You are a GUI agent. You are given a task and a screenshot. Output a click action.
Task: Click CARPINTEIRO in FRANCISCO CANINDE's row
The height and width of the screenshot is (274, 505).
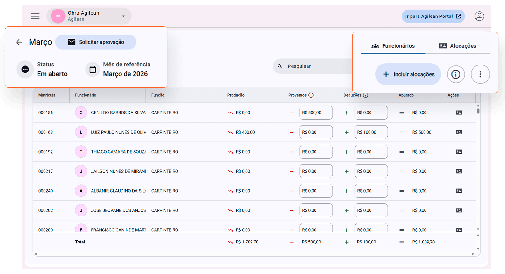click(x=165, y=230)
